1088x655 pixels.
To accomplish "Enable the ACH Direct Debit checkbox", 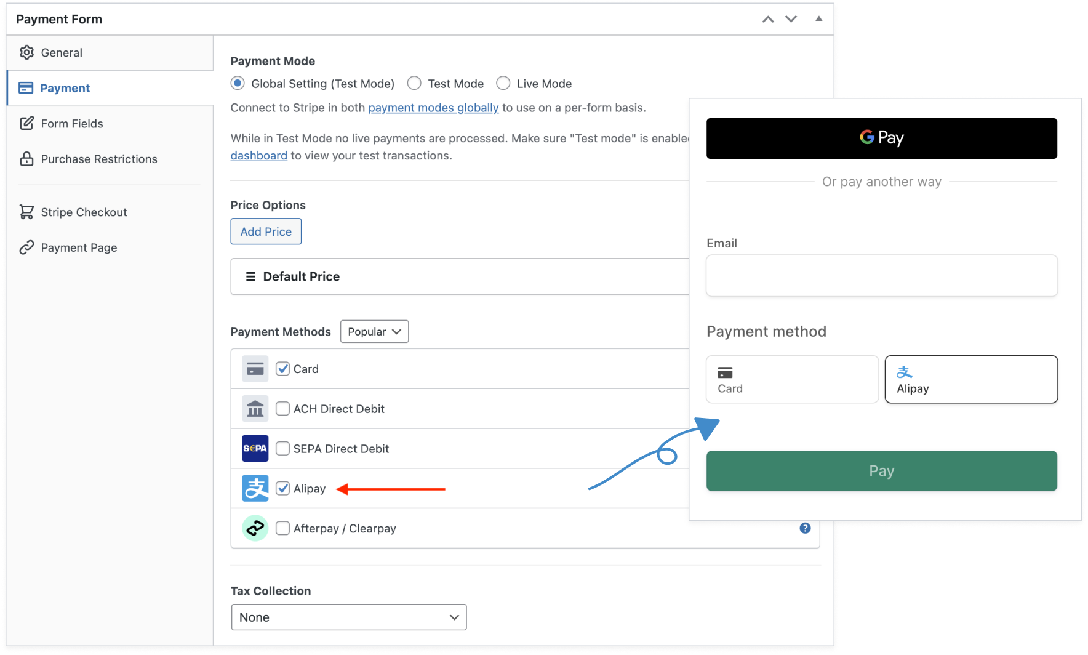I will coord(282,409).
